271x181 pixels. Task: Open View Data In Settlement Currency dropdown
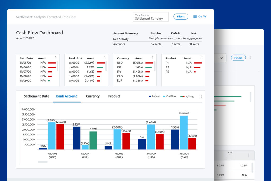tap(151, 17)
